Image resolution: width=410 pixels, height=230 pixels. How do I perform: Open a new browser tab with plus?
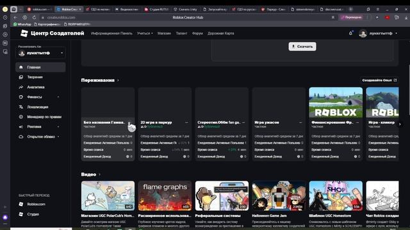click(x=350, y=9)
